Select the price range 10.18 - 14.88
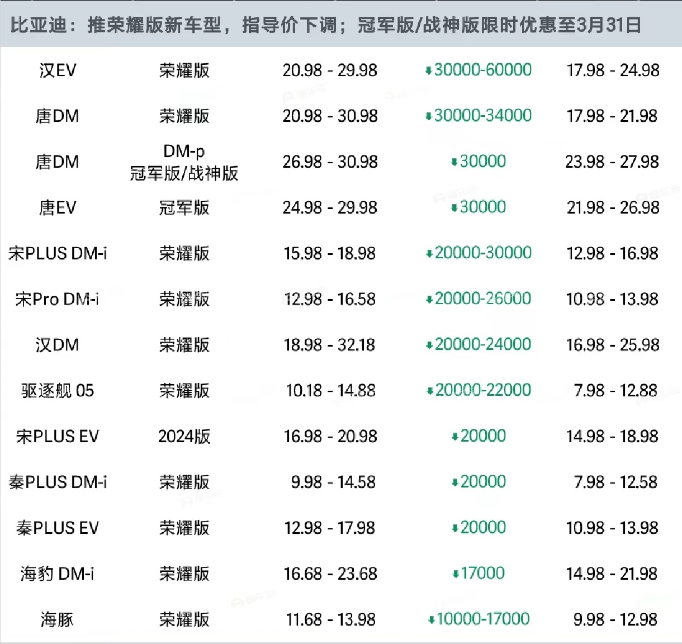Viewport: 682px width, 644px height. coord(330,391)
